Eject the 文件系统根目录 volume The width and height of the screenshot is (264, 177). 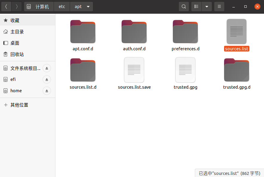point(47,68)
